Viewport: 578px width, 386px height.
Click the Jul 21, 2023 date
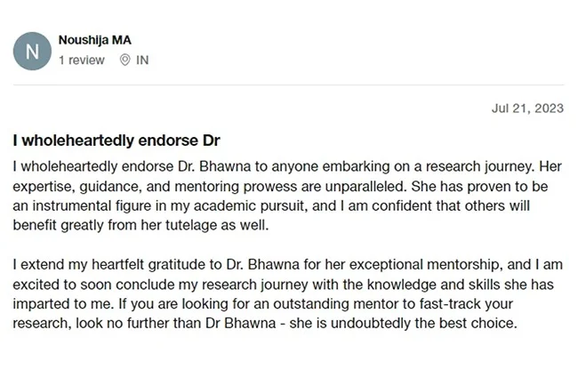pyautogui.click(x=527, y=109)
